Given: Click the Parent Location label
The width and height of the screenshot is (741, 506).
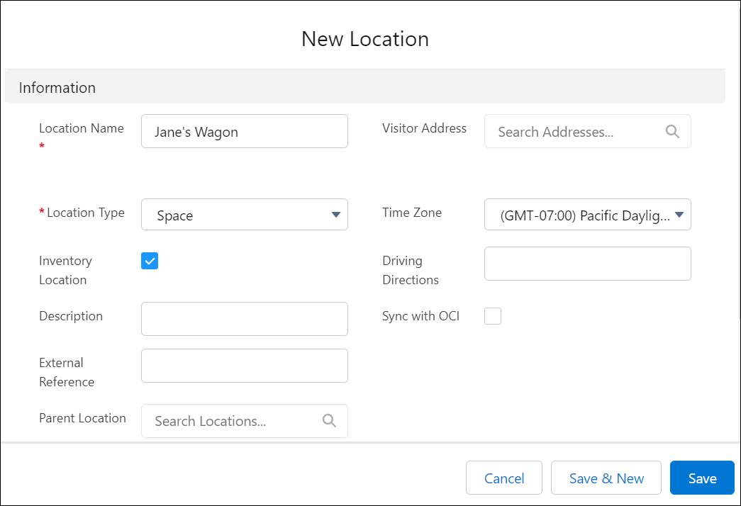Looking at the screenshot, I should coord(82,418).
